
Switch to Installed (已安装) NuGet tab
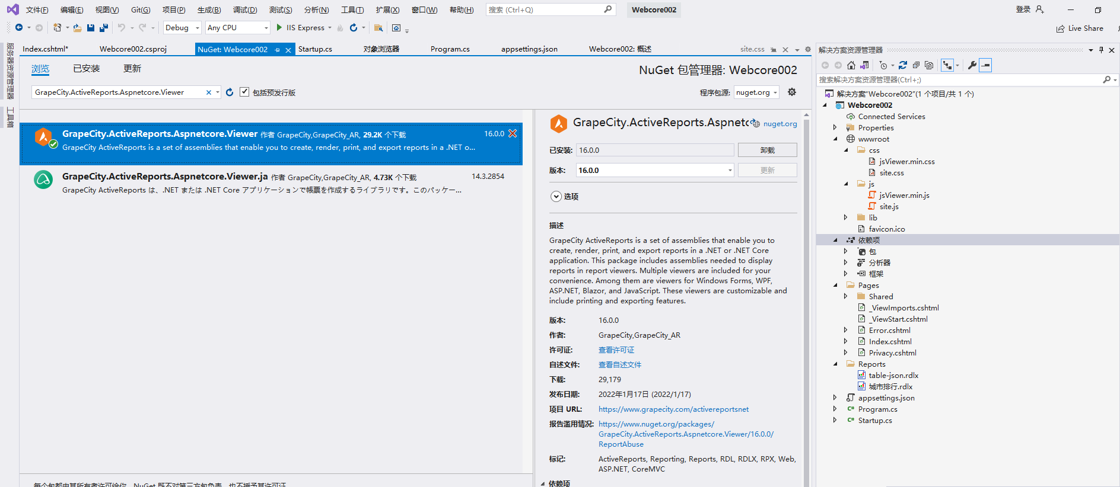(87, 69)
